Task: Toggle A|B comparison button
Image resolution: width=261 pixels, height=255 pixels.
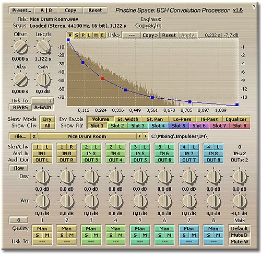Action: (x=46, y=10)
